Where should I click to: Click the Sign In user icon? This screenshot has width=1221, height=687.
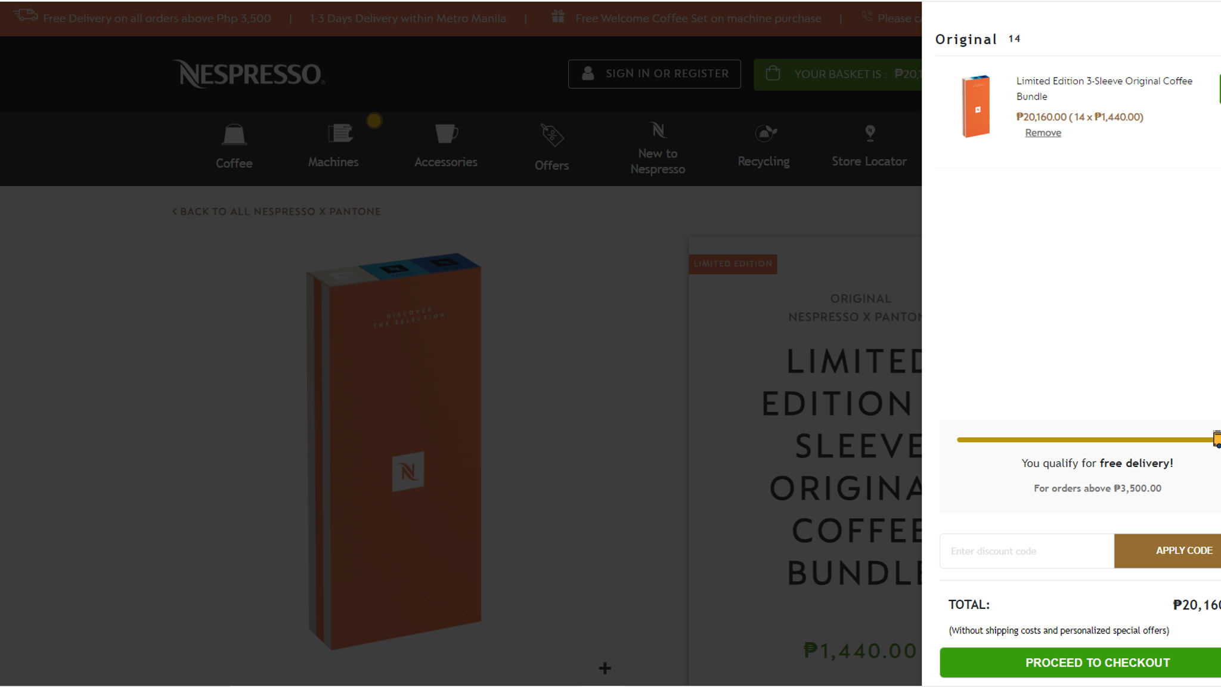click(x=587, y=73)
